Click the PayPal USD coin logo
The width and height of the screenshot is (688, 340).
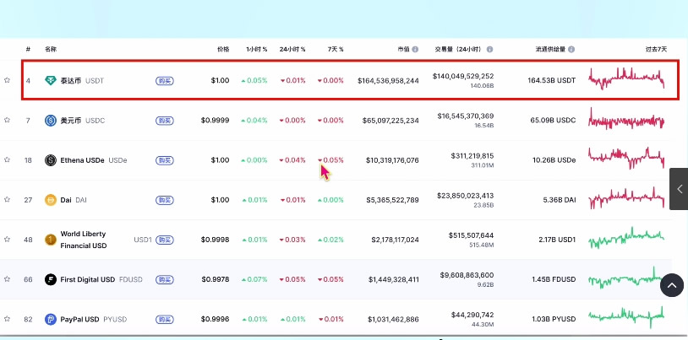(x=51, y=319)
